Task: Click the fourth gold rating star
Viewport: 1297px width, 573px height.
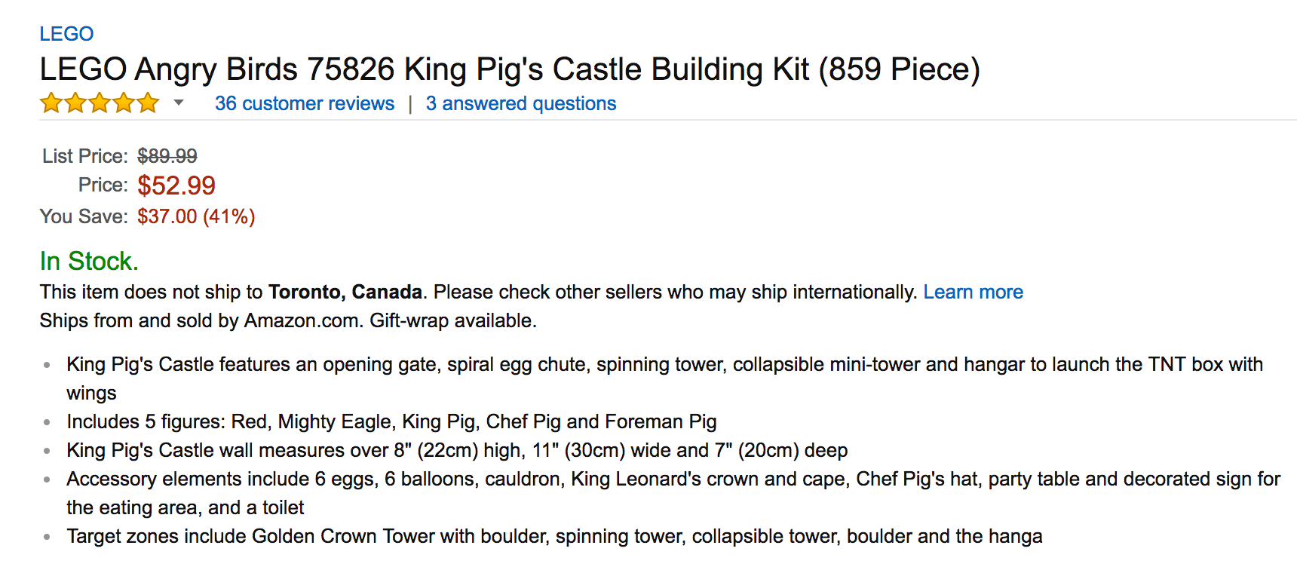Action: coord(124,103)
